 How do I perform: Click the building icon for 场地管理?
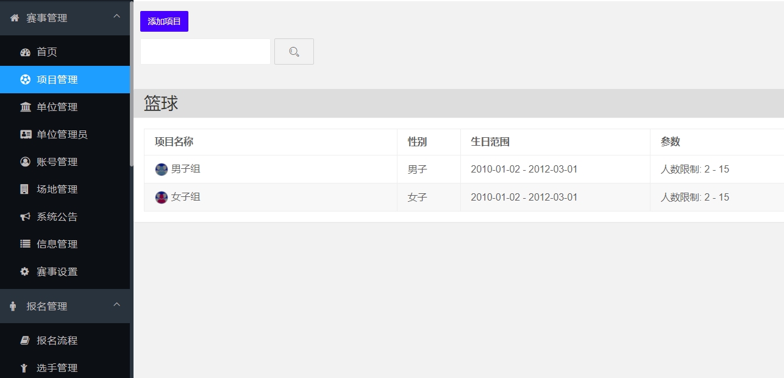[x=25, y=190]
